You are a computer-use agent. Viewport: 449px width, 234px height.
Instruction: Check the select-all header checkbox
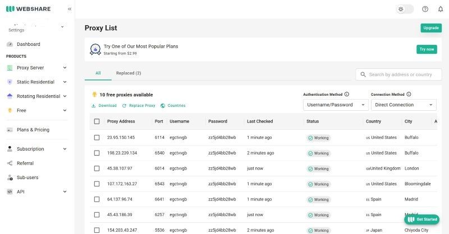(x=97, y=121)
